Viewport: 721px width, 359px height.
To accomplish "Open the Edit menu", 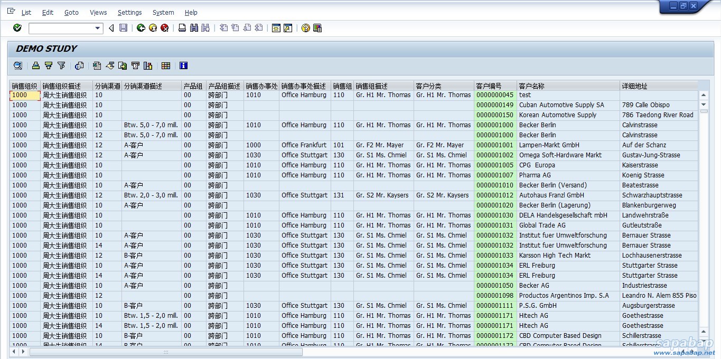I will coord(48,13).
